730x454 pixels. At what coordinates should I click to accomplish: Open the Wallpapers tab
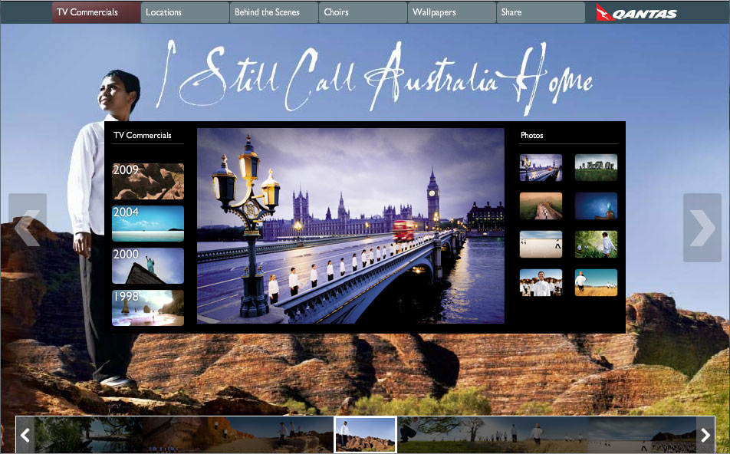pos(452,12)
